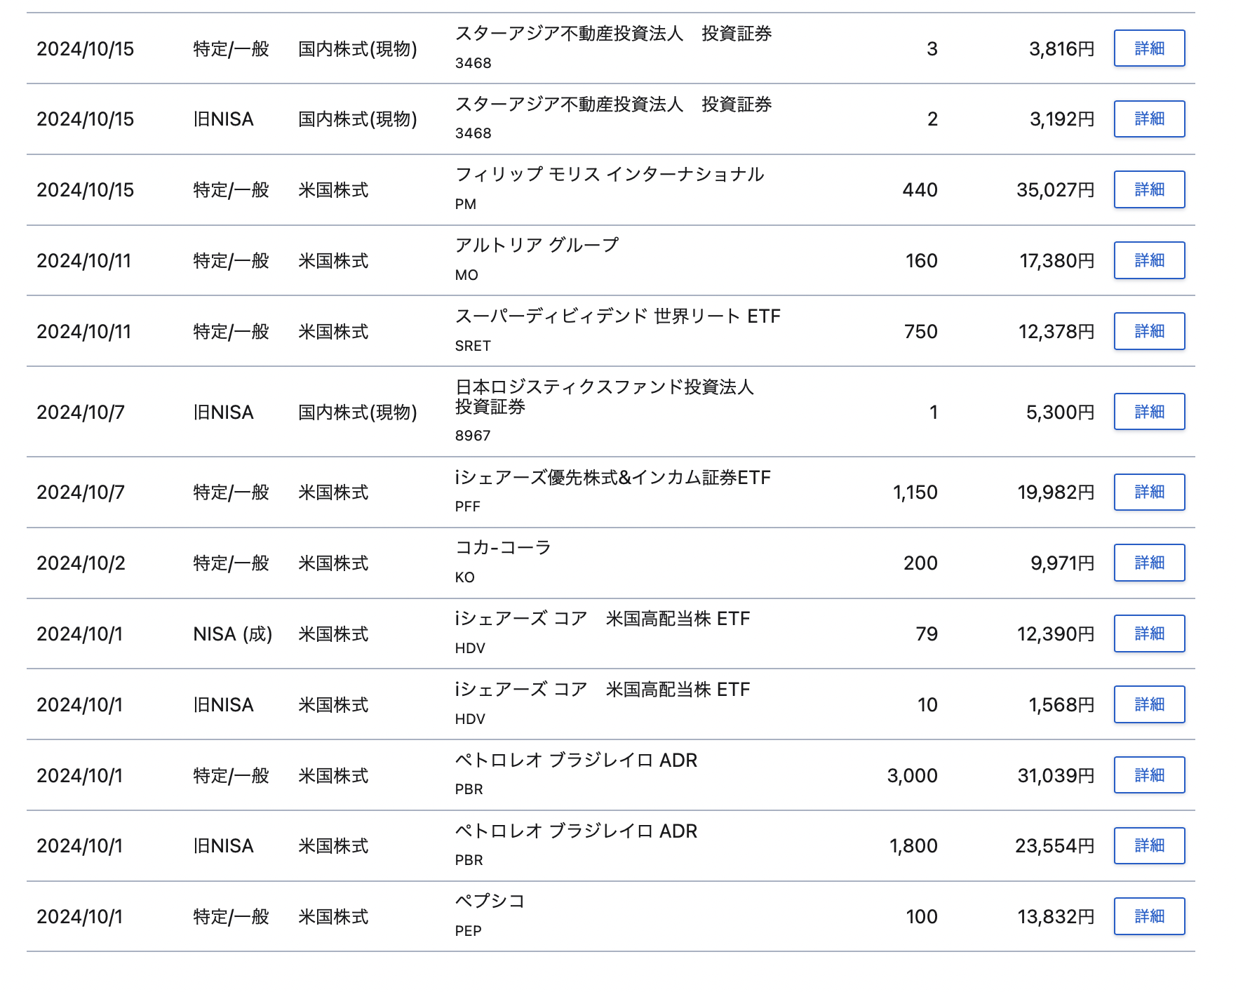Click the アルトリア グループ stock name
This screenshot has height=992, width=1236.
[537, 245]
